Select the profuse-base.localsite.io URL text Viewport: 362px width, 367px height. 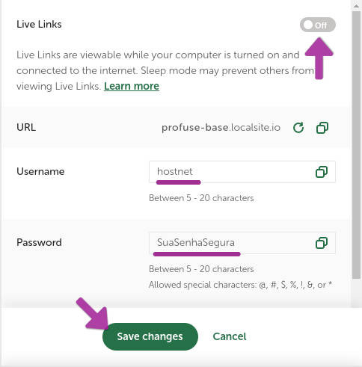(221, 128)
